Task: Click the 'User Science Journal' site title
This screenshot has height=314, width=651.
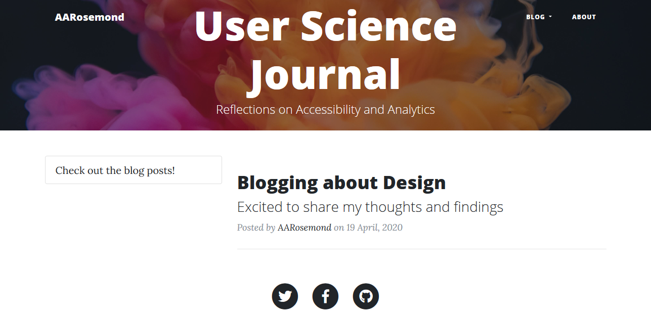Action: [x=325, y=48]
